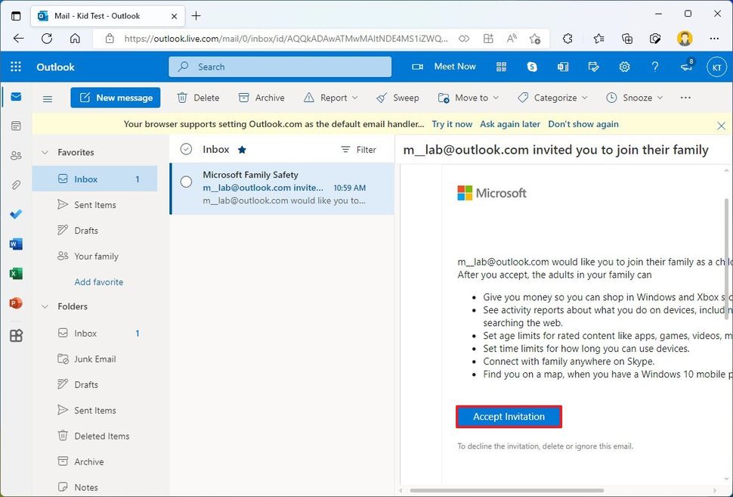The width and height of the screenshot is (733, 497).
Task: Open PowerPoint from the left app rail
Action: 16,303
